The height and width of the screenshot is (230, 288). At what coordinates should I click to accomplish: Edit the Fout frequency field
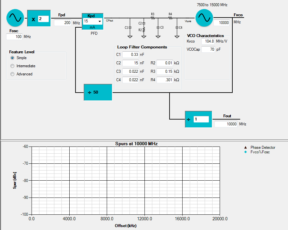pos(226,124)
